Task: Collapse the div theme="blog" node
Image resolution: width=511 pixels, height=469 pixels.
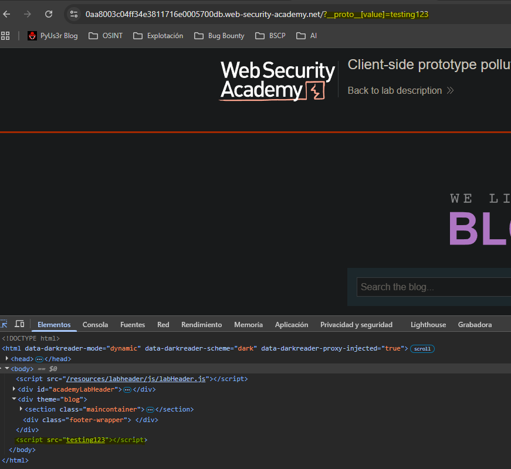Action: (x=14, y=399)
